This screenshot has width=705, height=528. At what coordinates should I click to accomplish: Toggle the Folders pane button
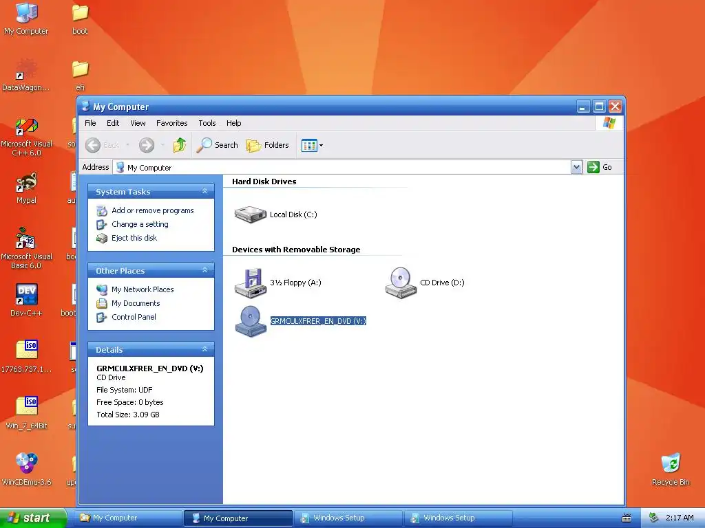tap(268, 145)
